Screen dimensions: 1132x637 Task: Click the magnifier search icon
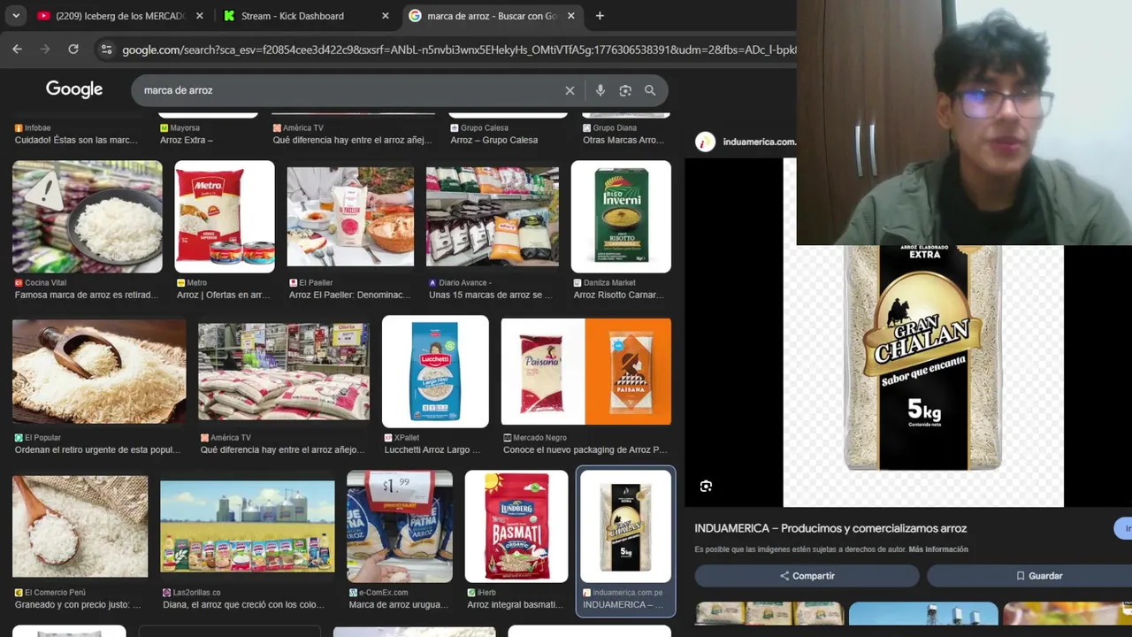650,90
